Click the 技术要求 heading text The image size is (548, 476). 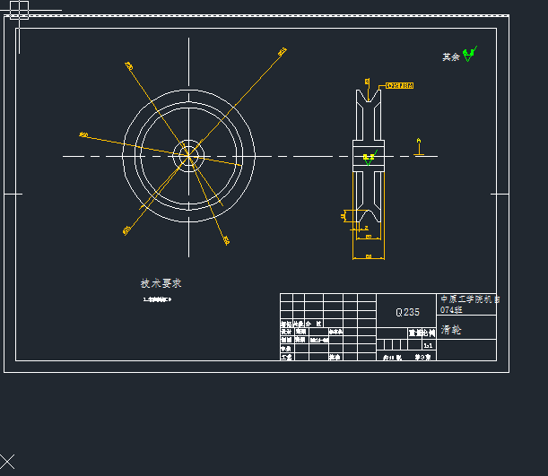(161, 283)
